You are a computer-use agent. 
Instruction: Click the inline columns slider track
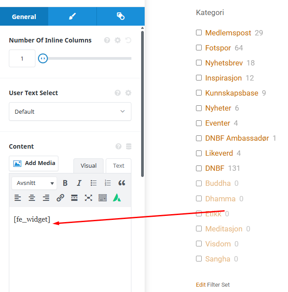point(89,58)
